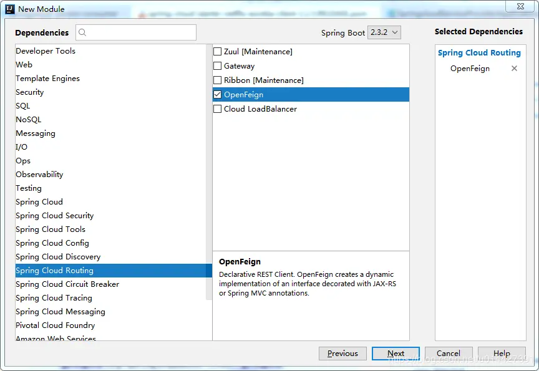Click the categories list vertical scrollbar

(208, 171)
